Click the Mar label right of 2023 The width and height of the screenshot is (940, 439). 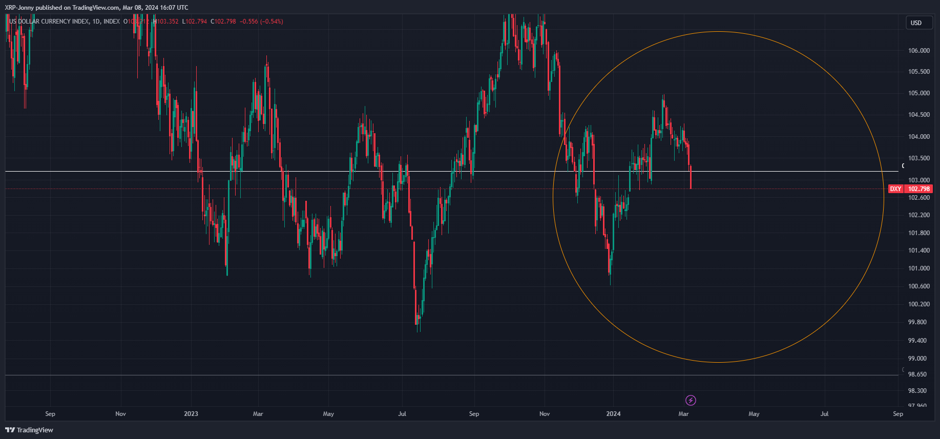pyautogui.click(x=258, y=414)
